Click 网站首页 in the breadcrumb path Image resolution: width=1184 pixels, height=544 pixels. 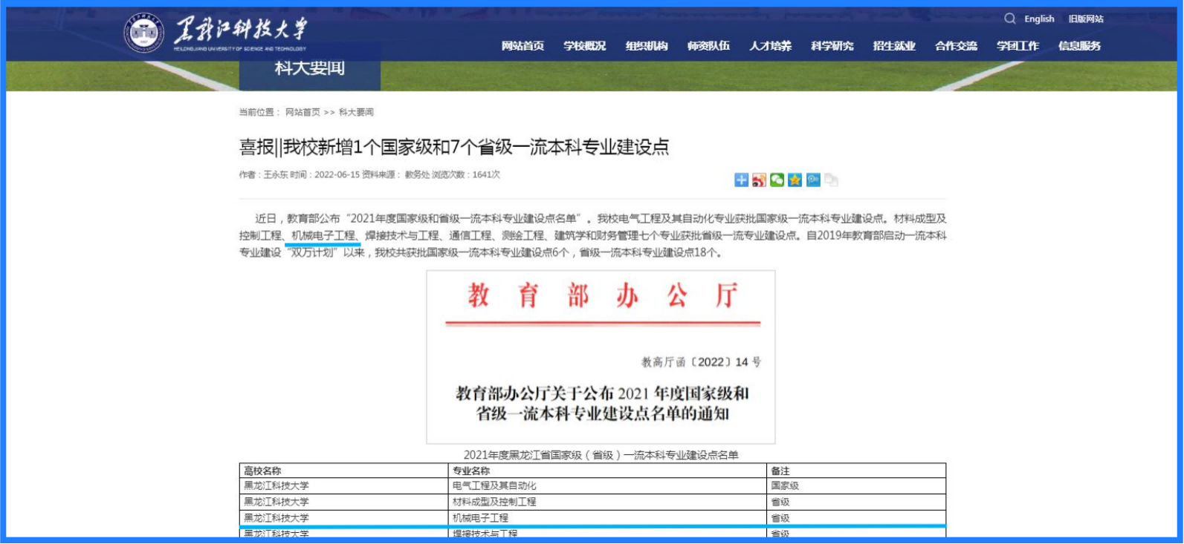[x=303, y=113]
